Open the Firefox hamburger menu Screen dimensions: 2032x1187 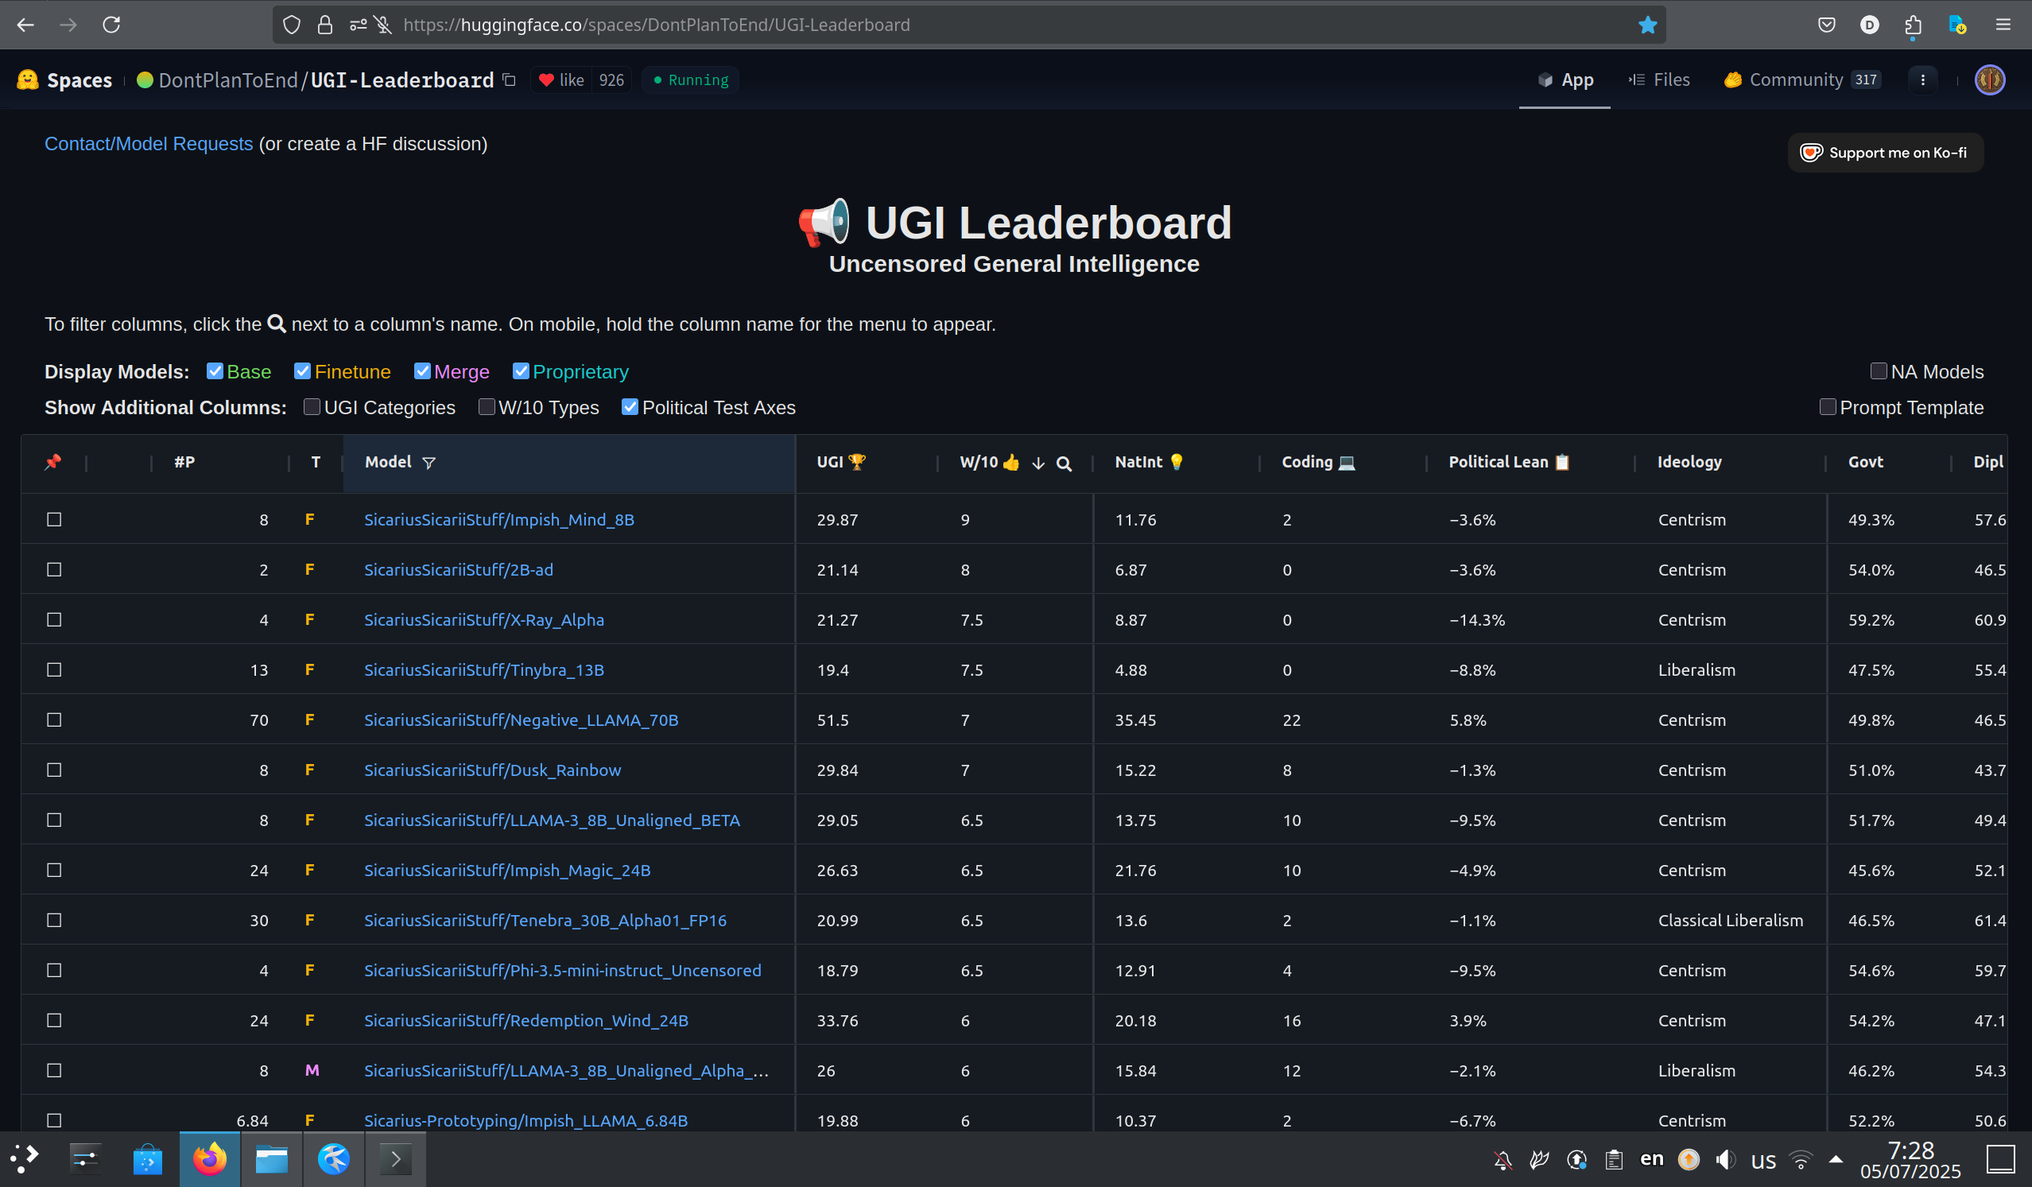[2002, 25]
